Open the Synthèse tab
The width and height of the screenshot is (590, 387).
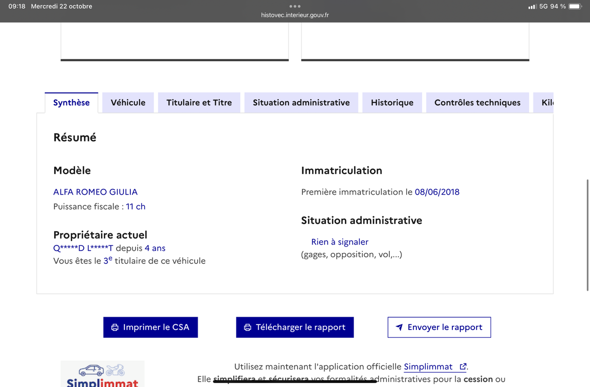[x=71, y=103]
